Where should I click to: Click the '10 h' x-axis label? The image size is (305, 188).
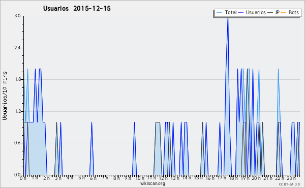click(x=140, y=178)
